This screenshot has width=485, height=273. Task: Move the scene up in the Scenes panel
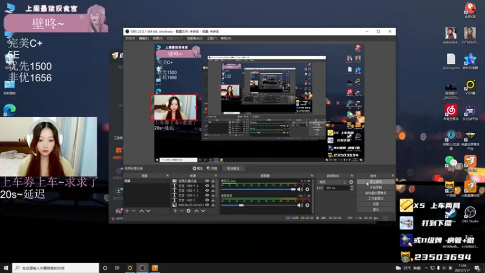pos(141,211)
